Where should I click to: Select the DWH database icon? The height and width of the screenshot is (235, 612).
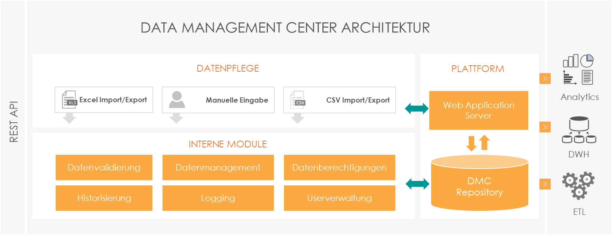point(579,130)
